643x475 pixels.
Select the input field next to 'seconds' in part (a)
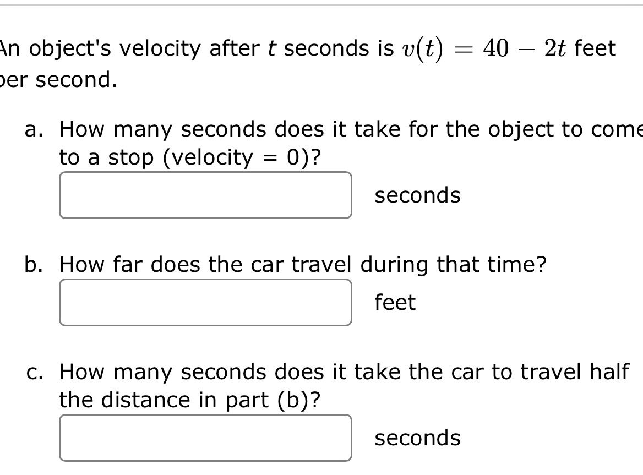coord(205,194)
